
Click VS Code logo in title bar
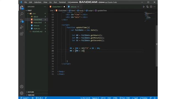click(21, 2)
